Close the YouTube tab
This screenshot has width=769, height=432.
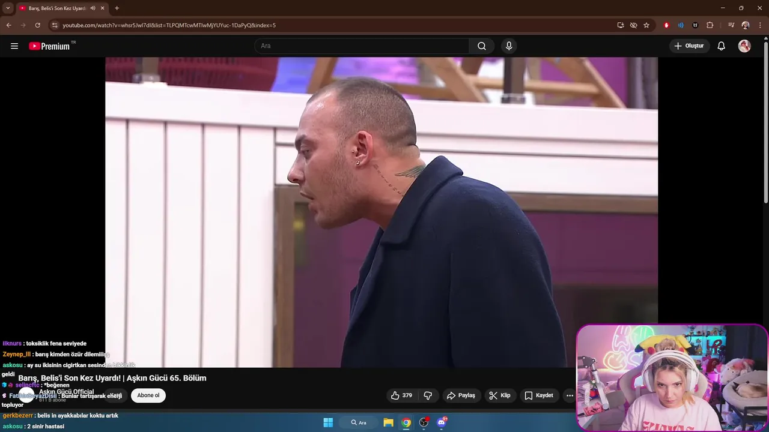coord(103,8)
